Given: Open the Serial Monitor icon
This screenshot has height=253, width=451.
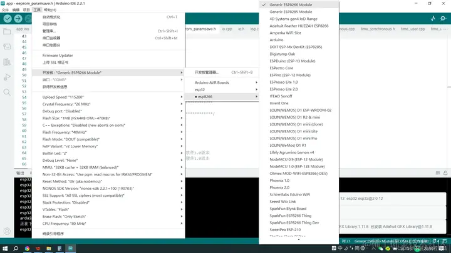Looking at the screenshot, I should [x=443, y=18].
